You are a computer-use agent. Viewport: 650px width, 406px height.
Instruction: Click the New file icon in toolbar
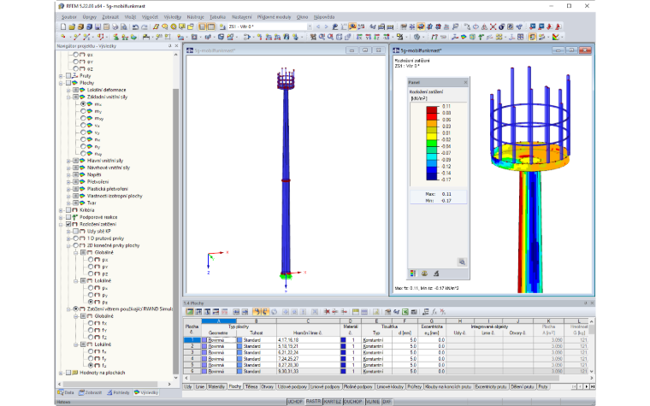coord(63,26)
